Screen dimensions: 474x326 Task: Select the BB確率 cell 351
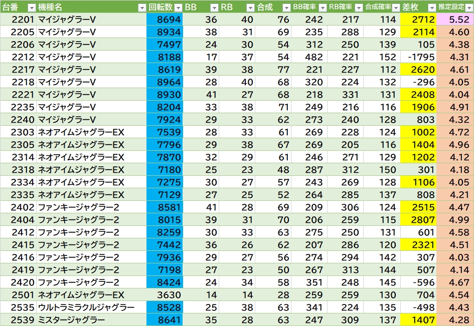coord(309,282)
